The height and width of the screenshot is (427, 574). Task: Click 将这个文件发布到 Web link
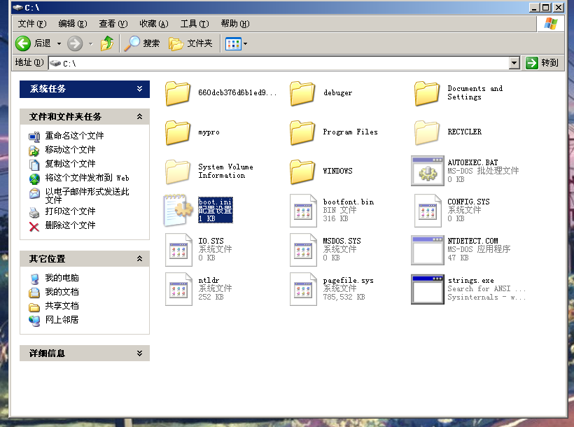(87, 178)
